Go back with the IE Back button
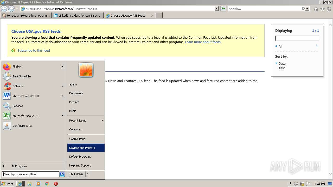Image resolution: width=333 pixels, height=187 pixels. point(4,9)
